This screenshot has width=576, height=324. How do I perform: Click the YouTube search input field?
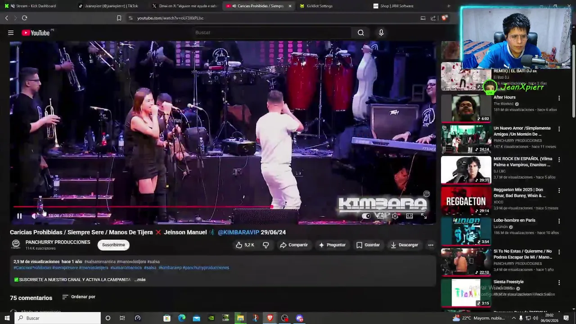272,32
